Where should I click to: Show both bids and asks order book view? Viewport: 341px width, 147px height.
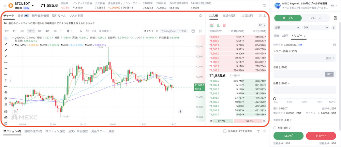click(x=211, y=25)
